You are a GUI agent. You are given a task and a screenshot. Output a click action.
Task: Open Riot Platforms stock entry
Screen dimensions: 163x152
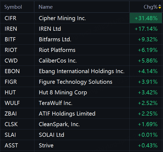pyautogui.click(x=57, y=50)
